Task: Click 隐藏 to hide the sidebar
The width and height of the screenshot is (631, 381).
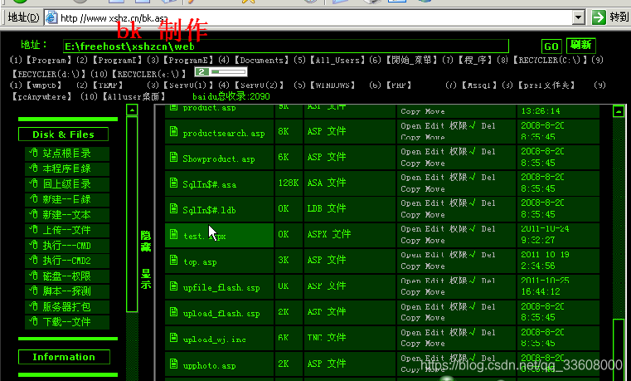Action: tap(146, 241)
